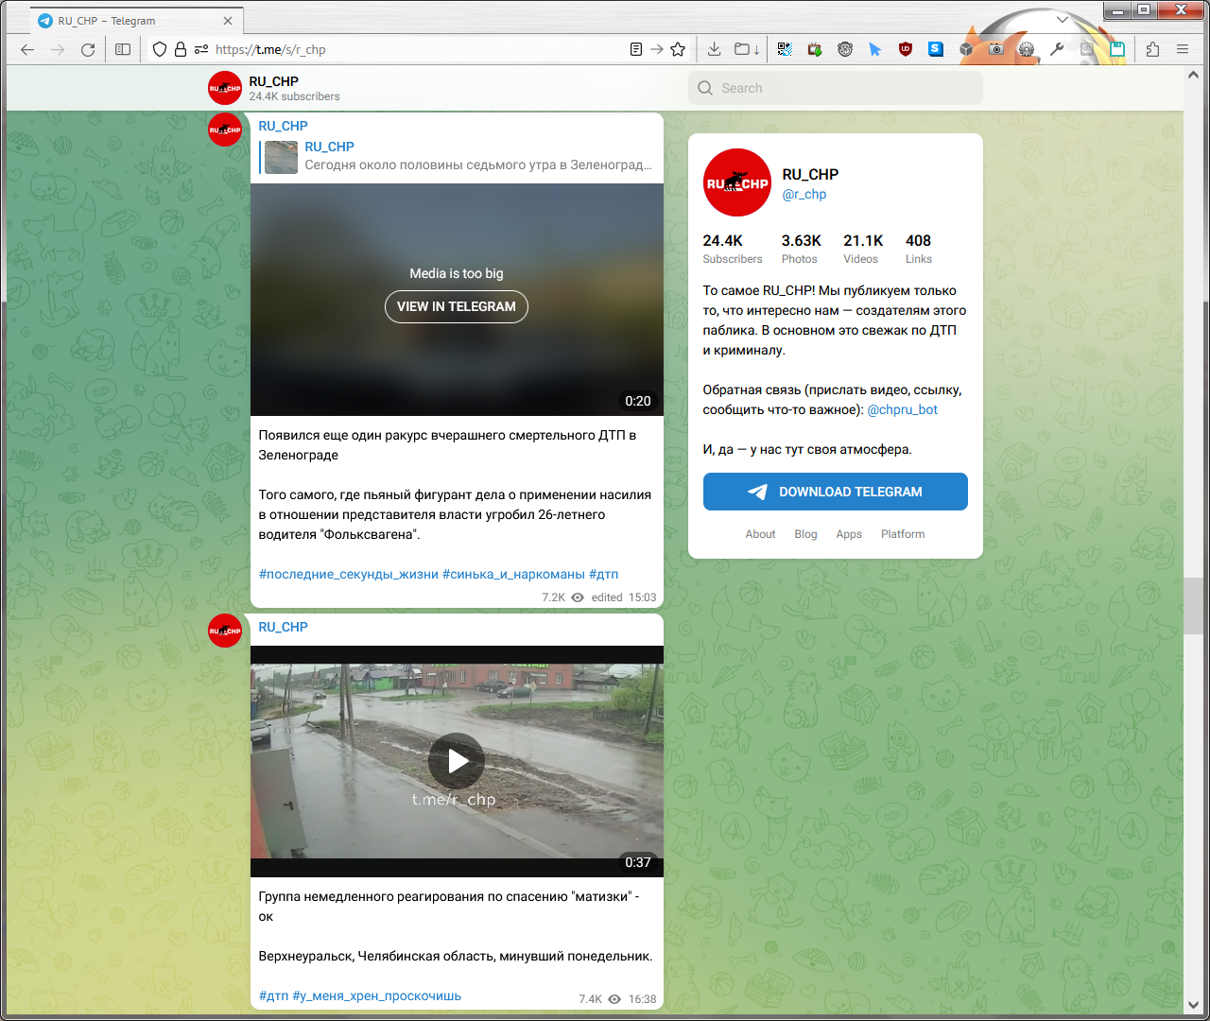Open the tracking protection shield
Image resolution: width=1210 pixels, height=1021 pixels.
(160, 49)
